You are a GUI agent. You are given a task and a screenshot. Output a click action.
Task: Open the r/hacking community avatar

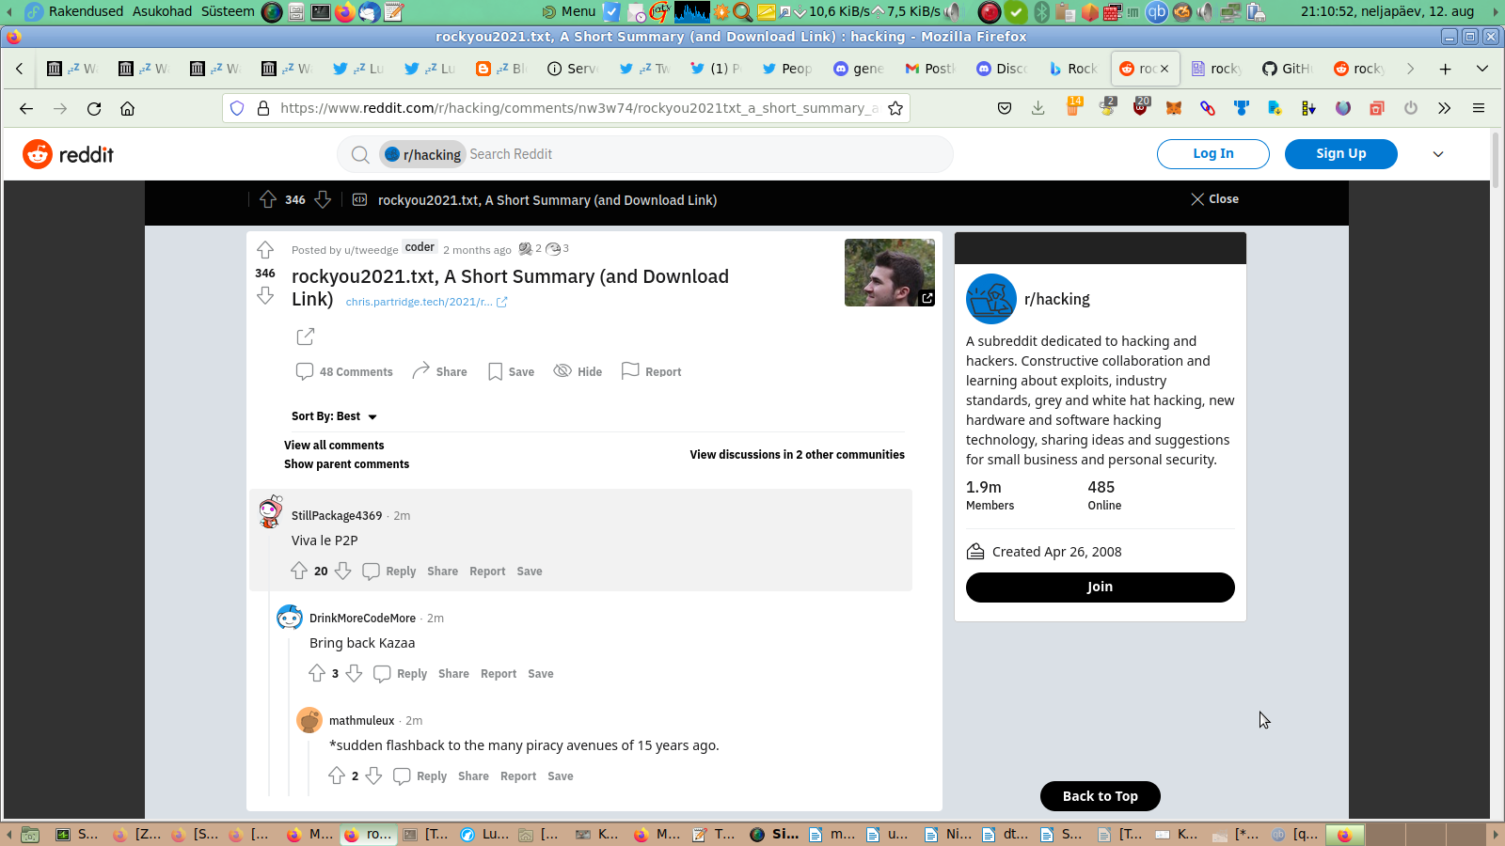991,299
